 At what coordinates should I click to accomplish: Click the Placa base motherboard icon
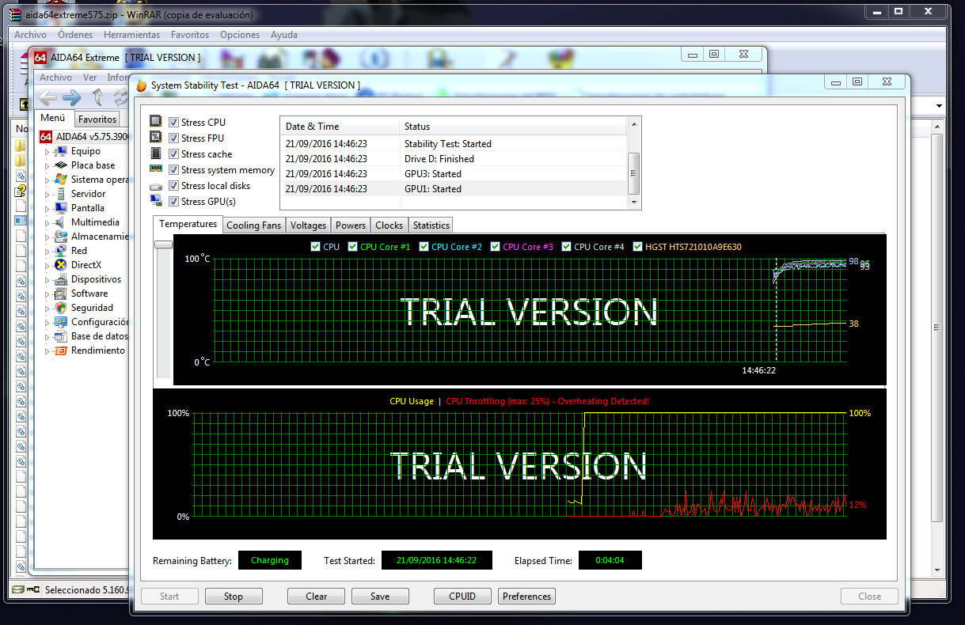60,165
